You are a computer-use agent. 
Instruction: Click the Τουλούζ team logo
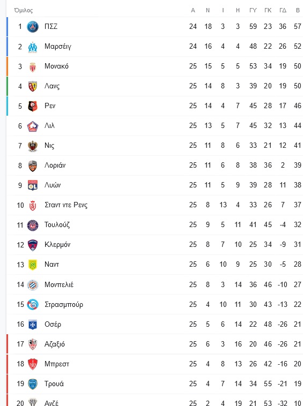pos(33,225)
